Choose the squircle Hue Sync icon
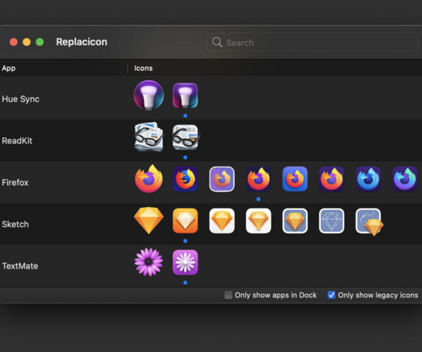The width and height of the screenshot is (422, 352). tap(186, 96)
